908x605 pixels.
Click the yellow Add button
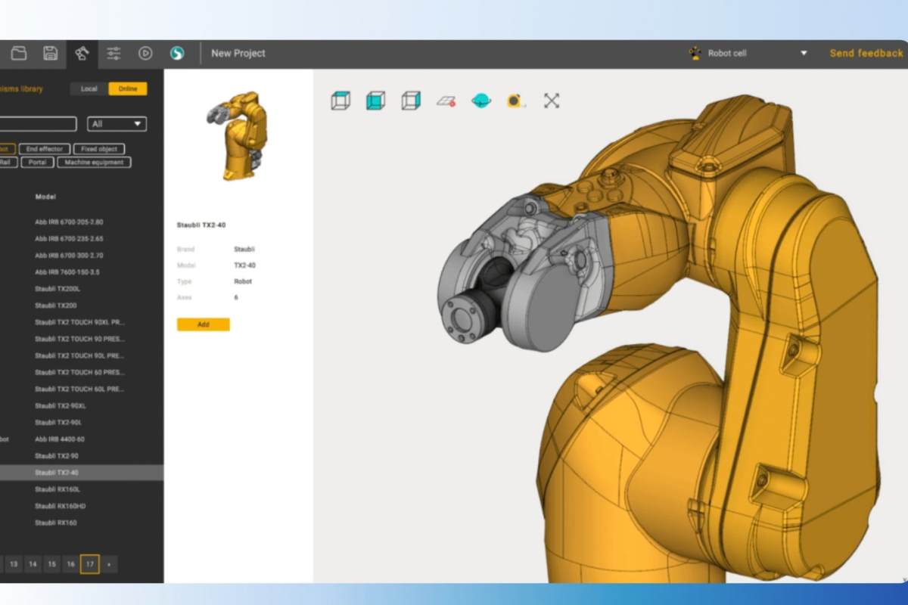point(203,324)
